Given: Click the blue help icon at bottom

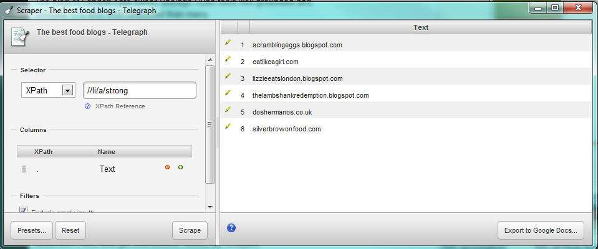Looking at the screenshot, I should tap(231, 228).
